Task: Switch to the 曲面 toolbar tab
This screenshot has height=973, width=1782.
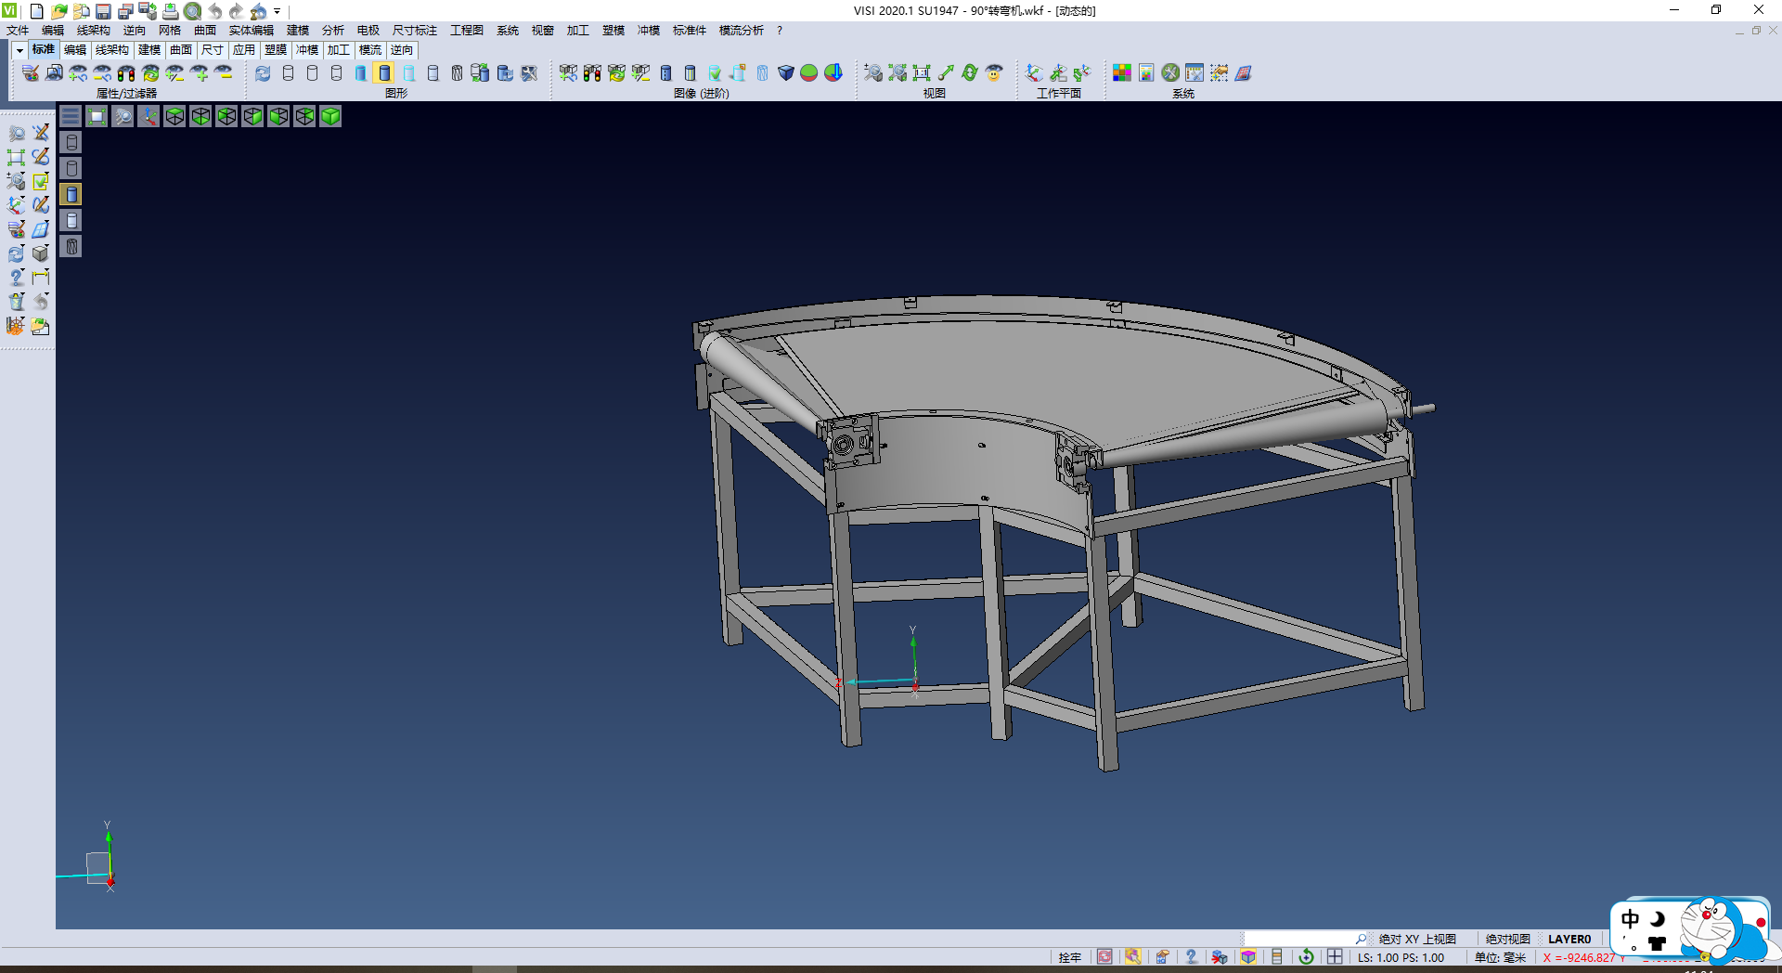Action: click(x=181, y=50)
